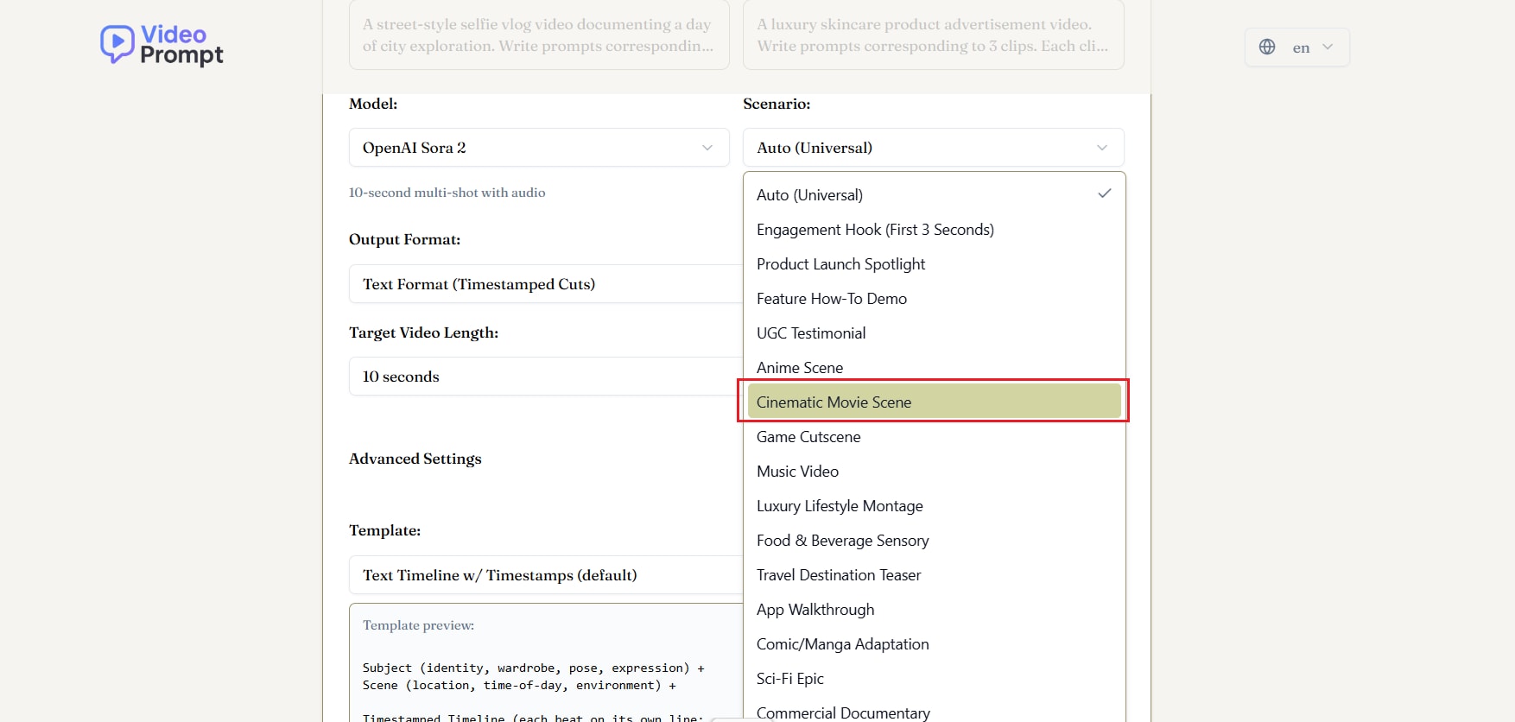Click the Video Prompt logo icon

(x=117, y=43)
